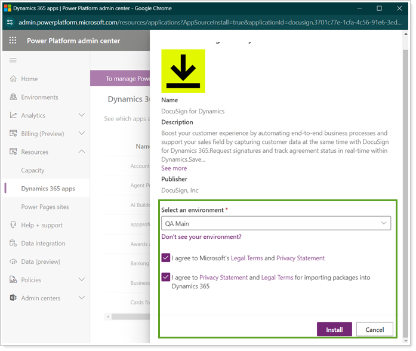The width and height of the screenshot is (416, 351).
Task: Open Power Pages sites menu item
Action: click(45, 207)
